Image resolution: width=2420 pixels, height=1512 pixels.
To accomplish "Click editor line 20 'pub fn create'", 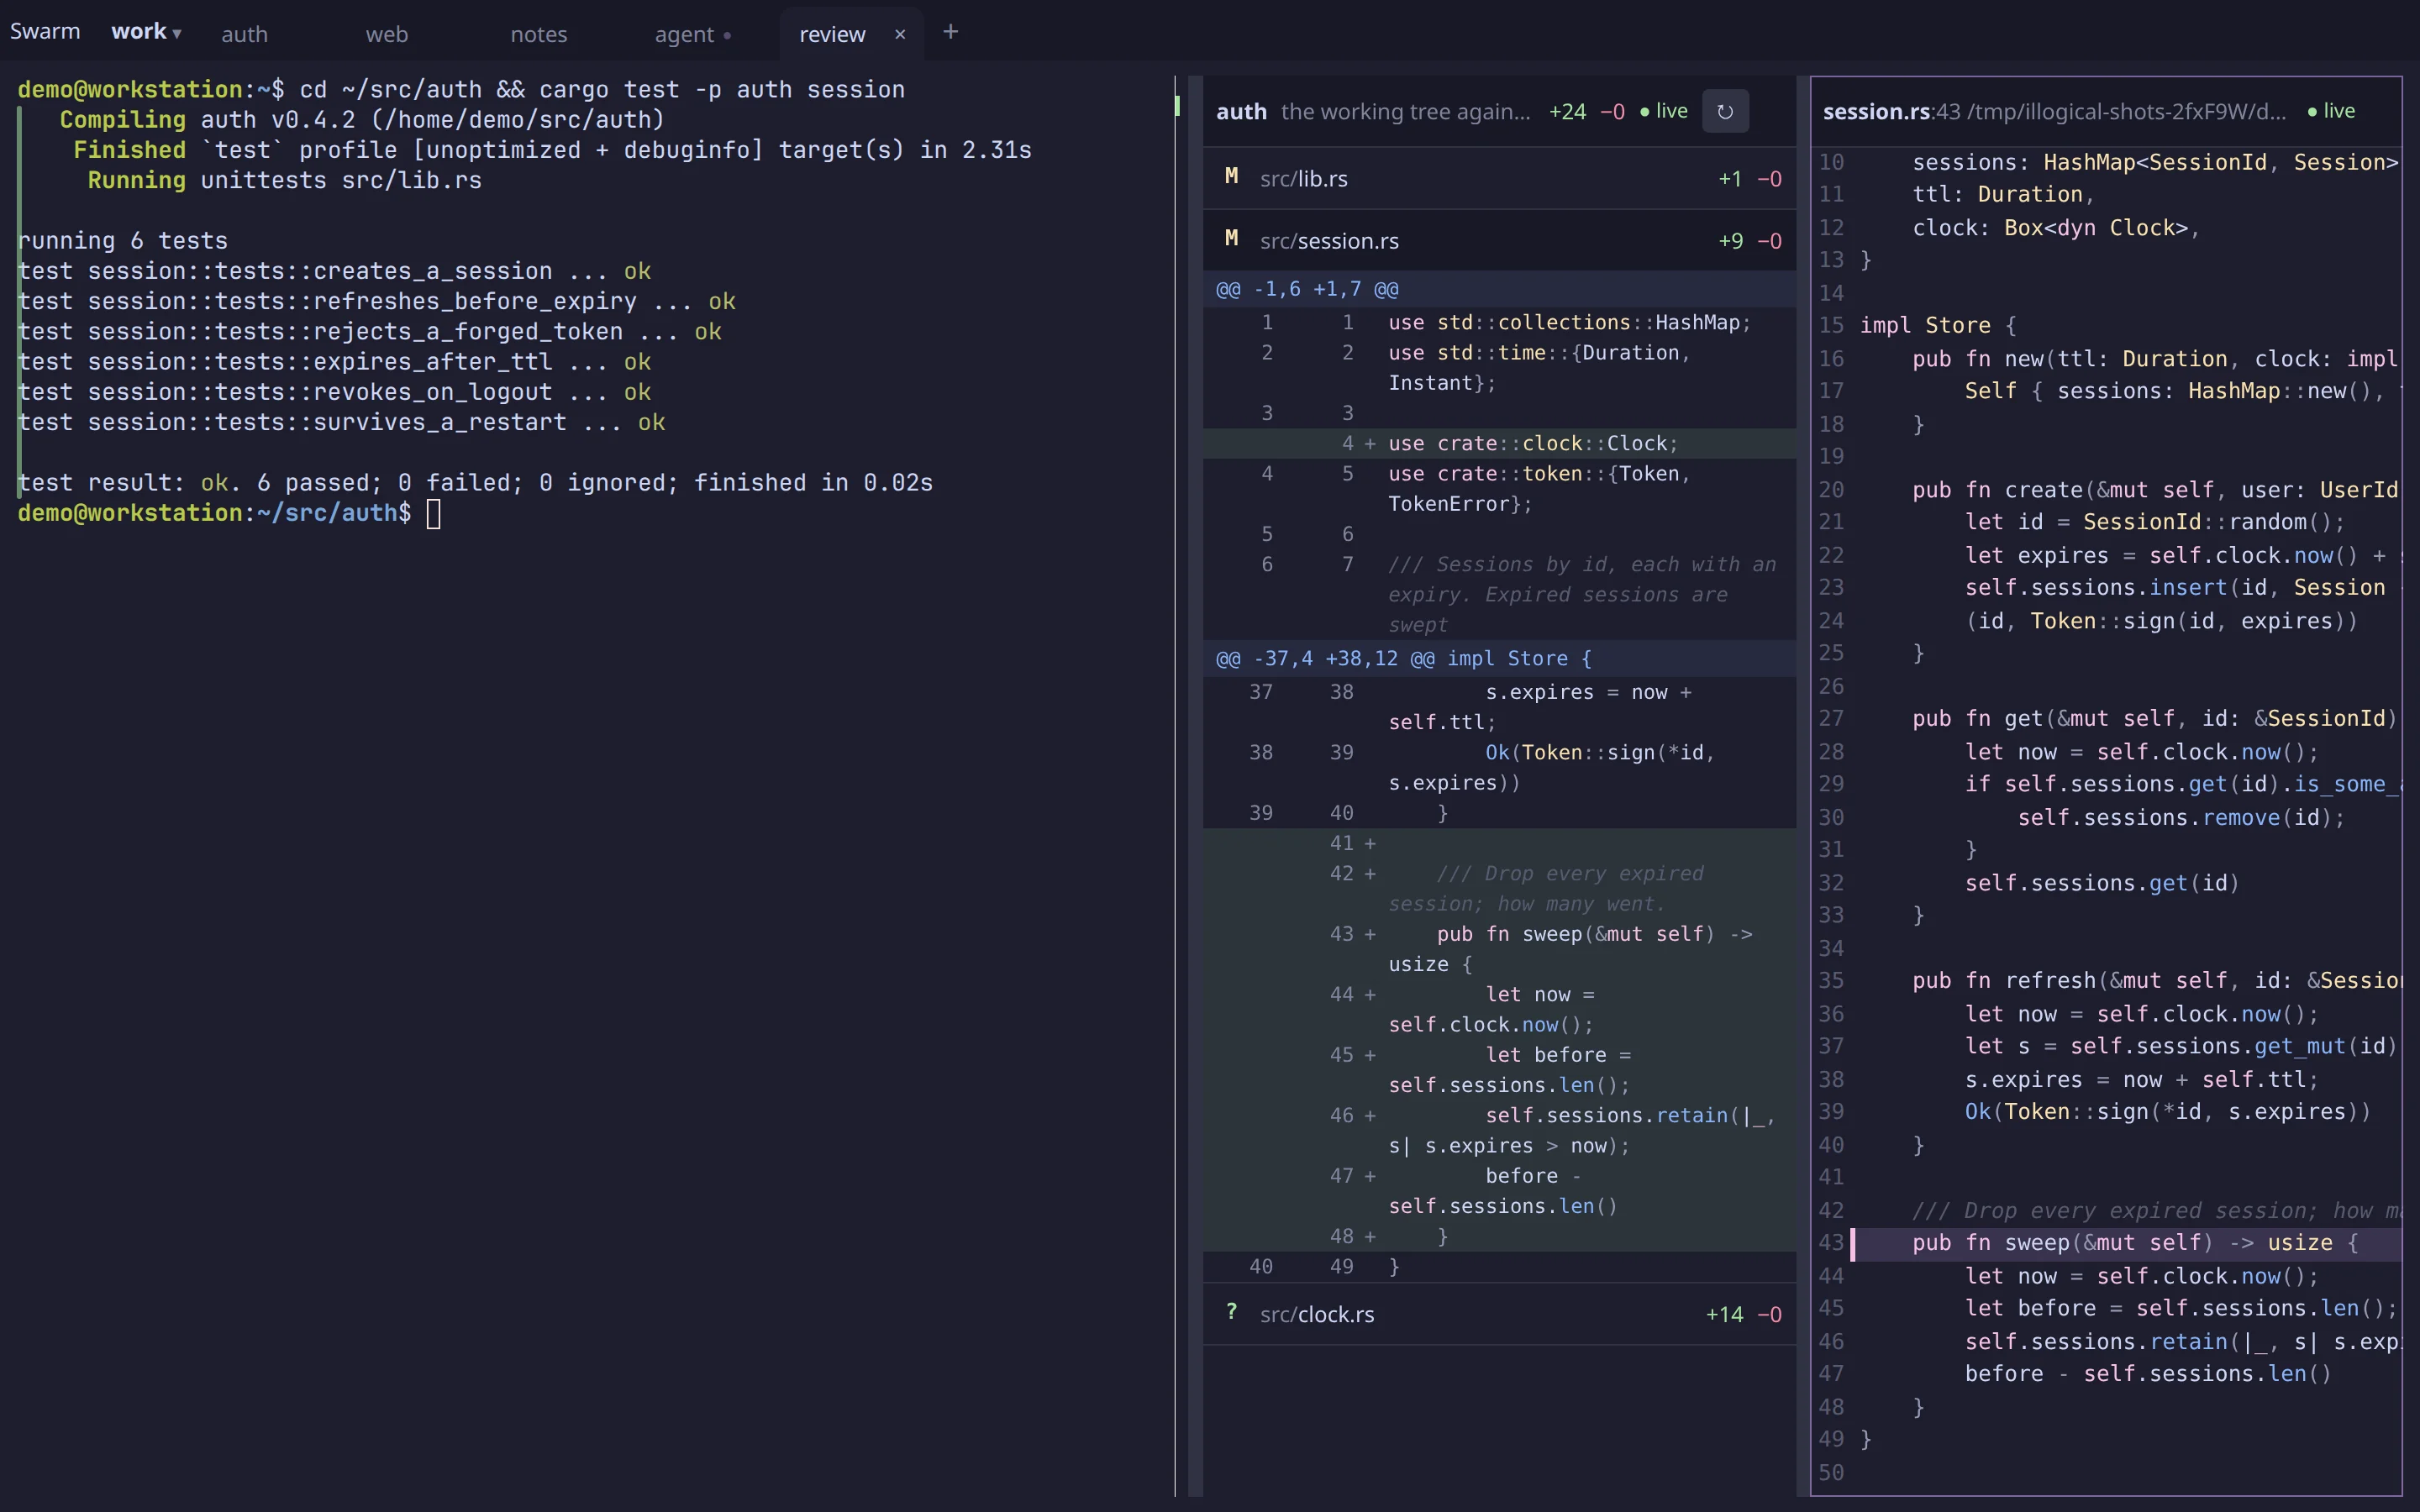I will [x=2108, y=489].
